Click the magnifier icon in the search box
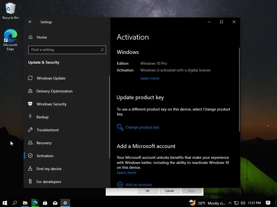The width and height of the screenshot is (277, 207). (x=102, y=50)
